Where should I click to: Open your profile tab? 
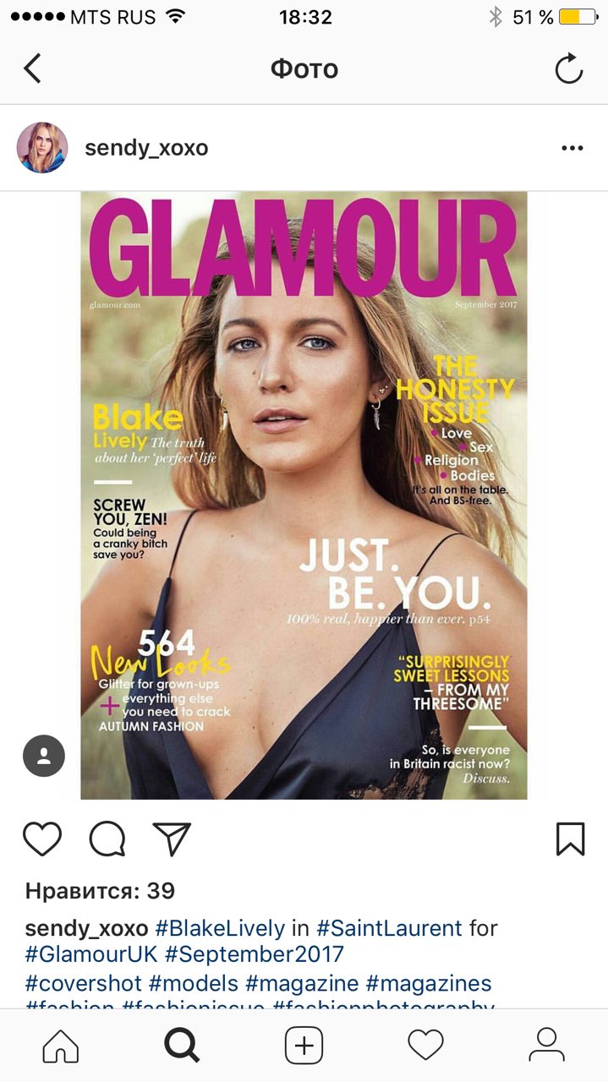547,1046
